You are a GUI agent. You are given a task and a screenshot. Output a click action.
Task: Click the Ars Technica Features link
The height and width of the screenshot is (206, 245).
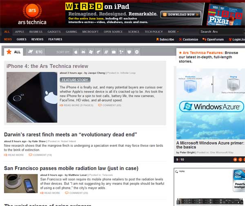[x=203, y=53]
